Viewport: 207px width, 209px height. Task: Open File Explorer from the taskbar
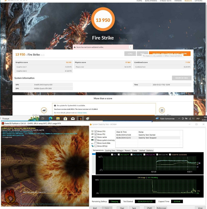58,119
